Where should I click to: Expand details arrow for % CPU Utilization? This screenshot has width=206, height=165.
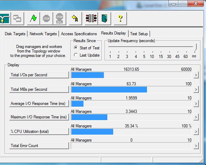click(196, 132)
